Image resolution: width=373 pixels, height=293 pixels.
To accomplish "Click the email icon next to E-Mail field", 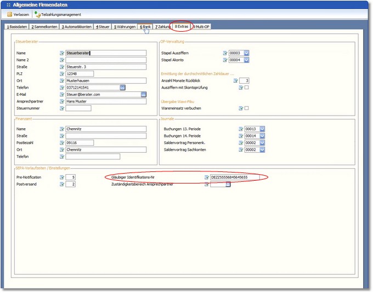I will (x=143, y=95).
